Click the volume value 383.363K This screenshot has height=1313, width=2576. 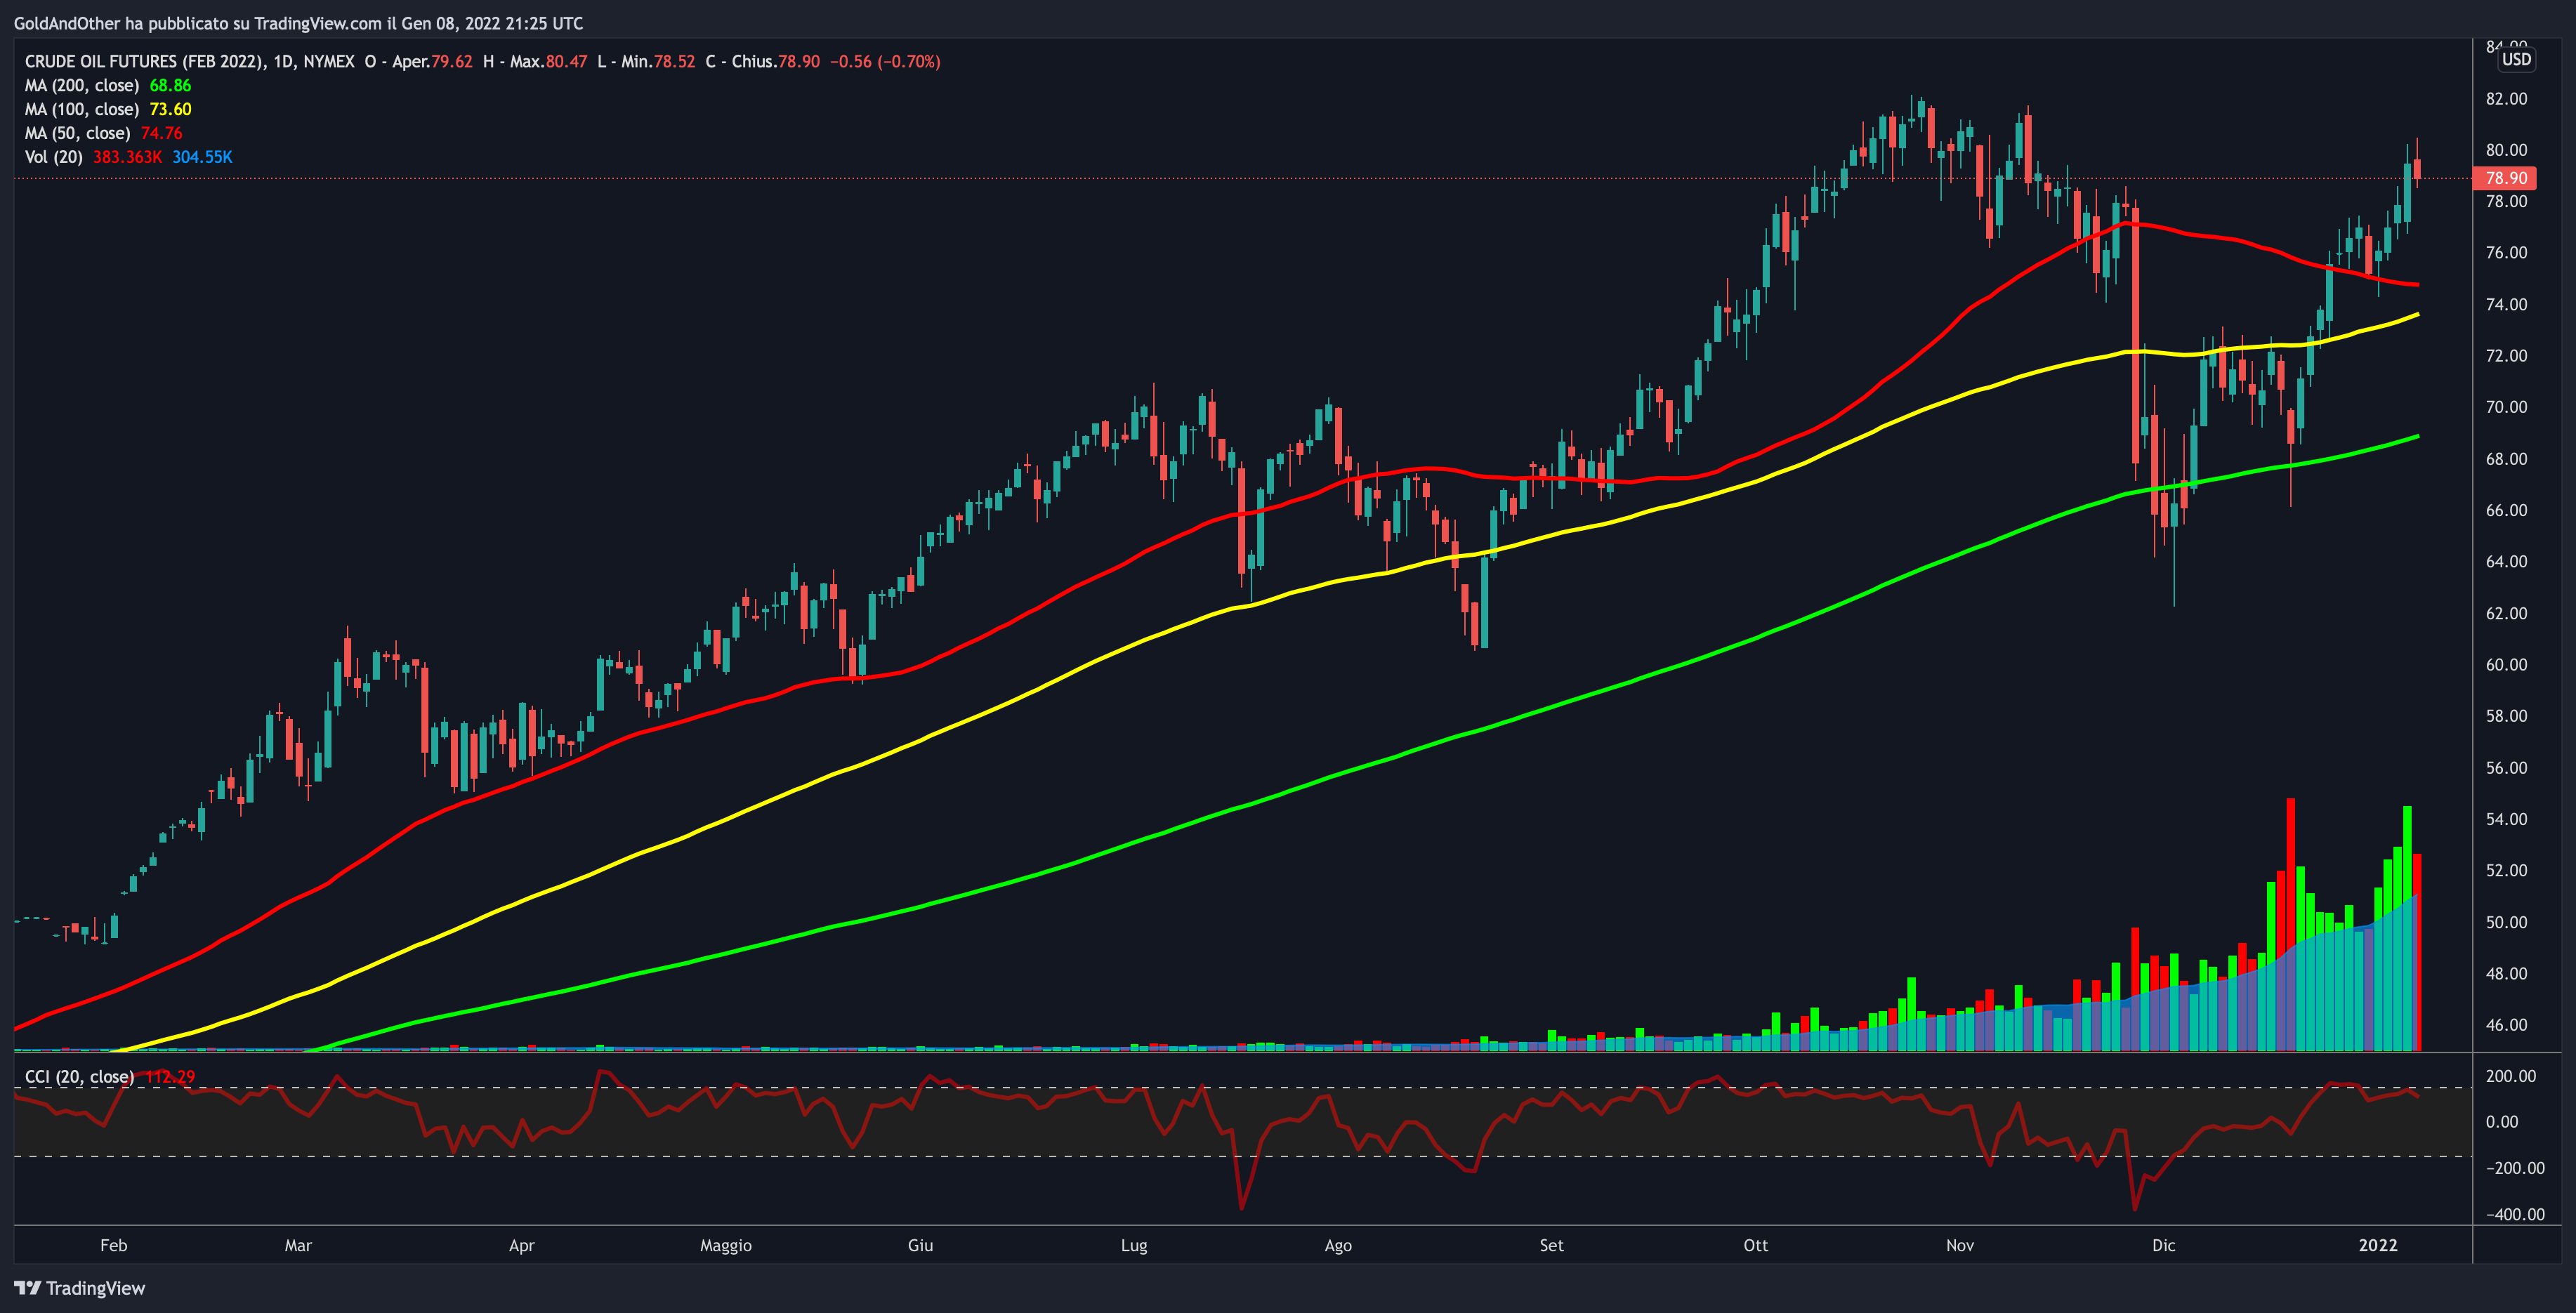(127, 157)
